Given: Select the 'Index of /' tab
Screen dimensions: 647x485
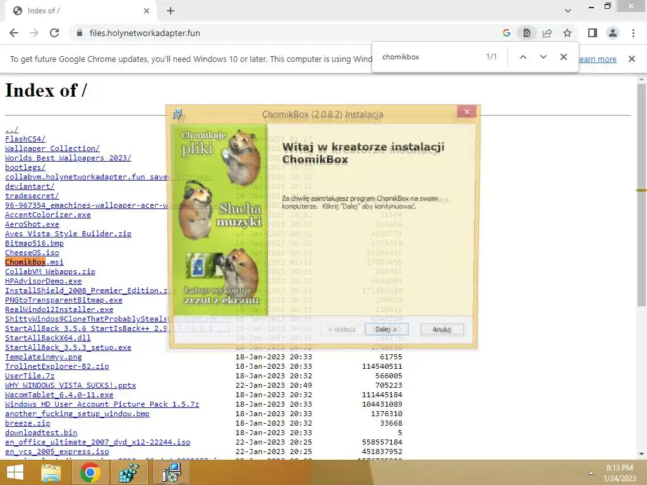Looking at the screenshot, I should pyautogui.click(x=80, y=11).
